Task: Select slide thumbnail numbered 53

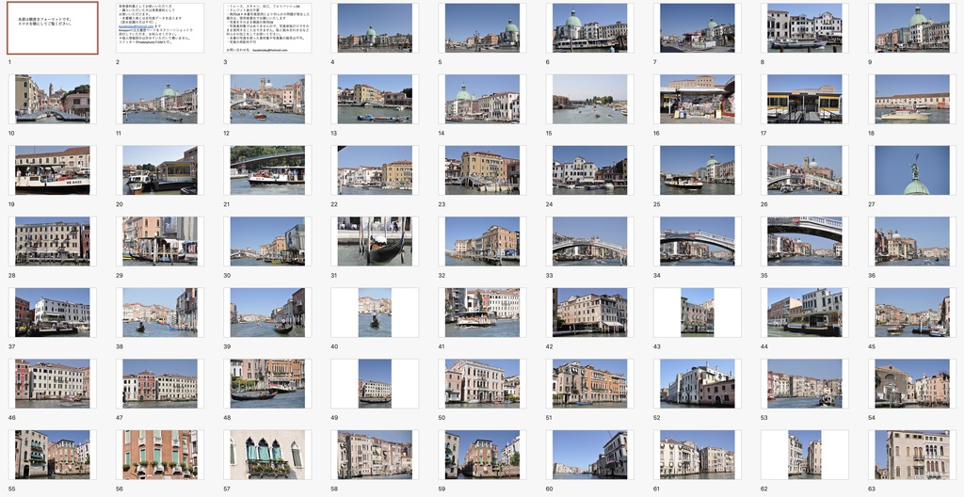Action: click(x=805, y=384)
